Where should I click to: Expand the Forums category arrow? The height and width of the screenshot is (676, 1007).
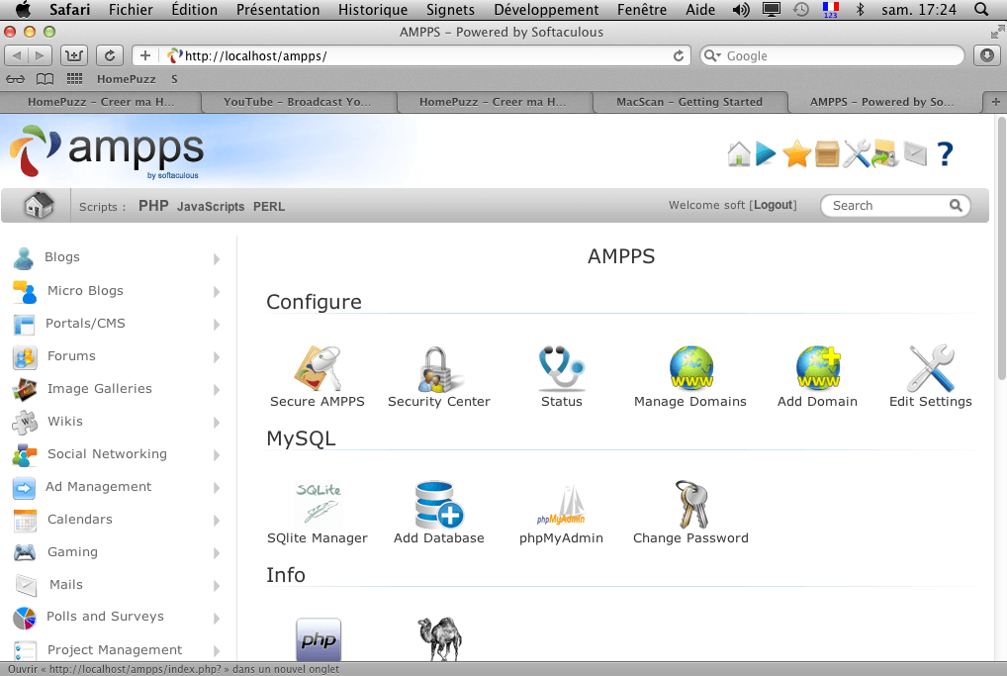(x=217, y=357)
